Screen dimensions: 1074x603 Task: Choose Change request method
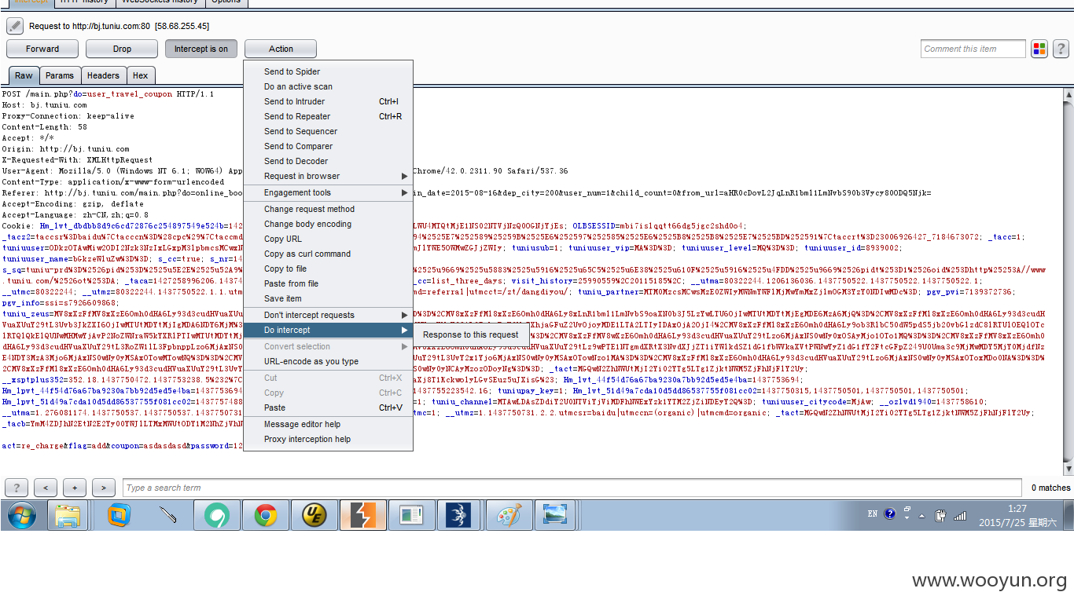click(328, 209)
